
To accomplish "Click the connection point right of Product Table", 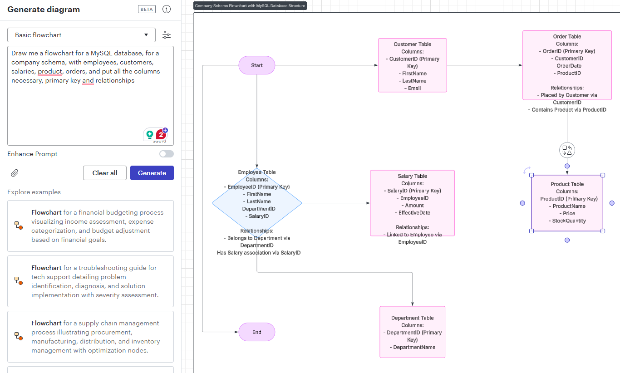I will pos(612,203).
